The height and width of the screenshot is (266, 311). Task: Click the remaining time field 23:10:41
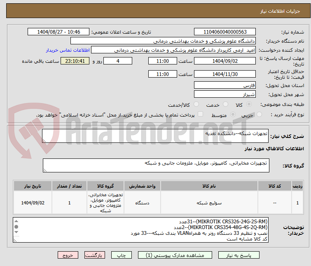click(x=75, y=61)
